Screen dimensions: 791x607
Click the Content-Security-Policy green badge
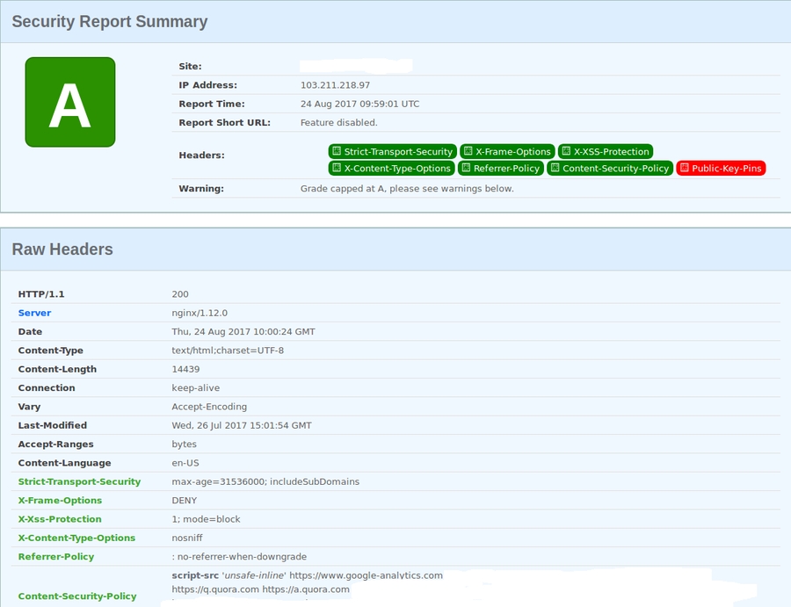coord(609,168)
